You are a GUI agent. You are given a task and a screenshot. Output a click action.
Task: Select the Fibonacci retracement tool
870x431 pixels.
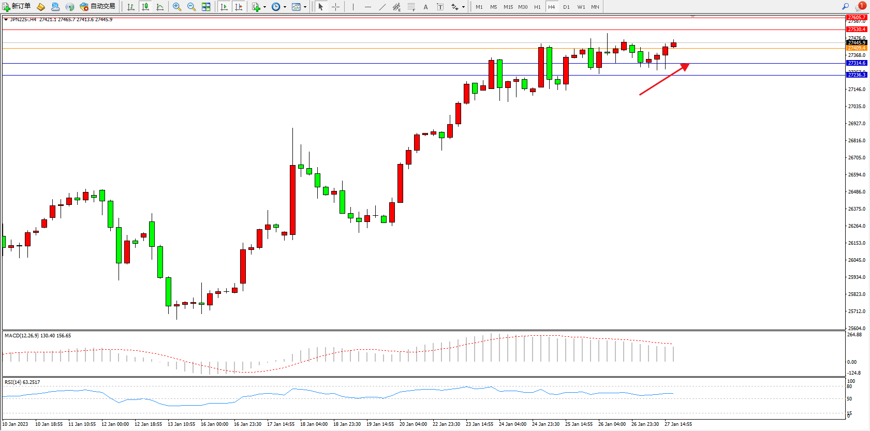(411, 7)
